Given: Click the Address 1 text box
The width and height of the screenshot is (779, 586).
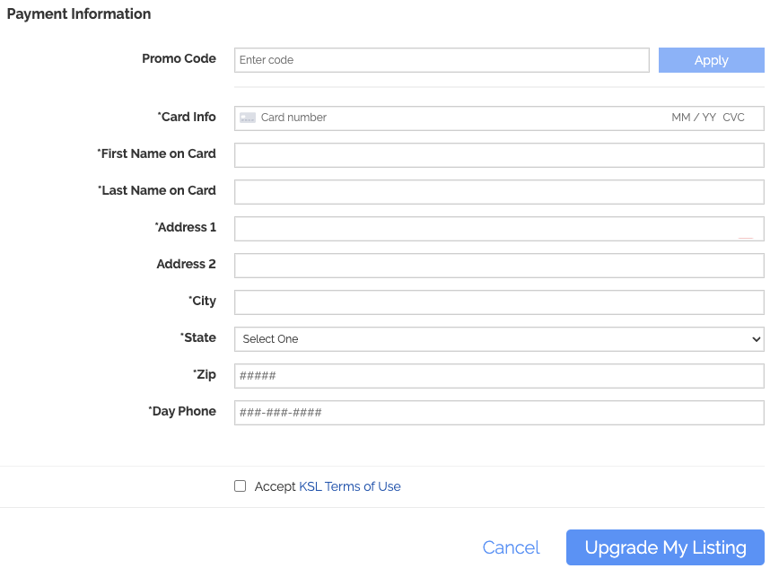Looking at the screenshot, I should tap(499, 229).
